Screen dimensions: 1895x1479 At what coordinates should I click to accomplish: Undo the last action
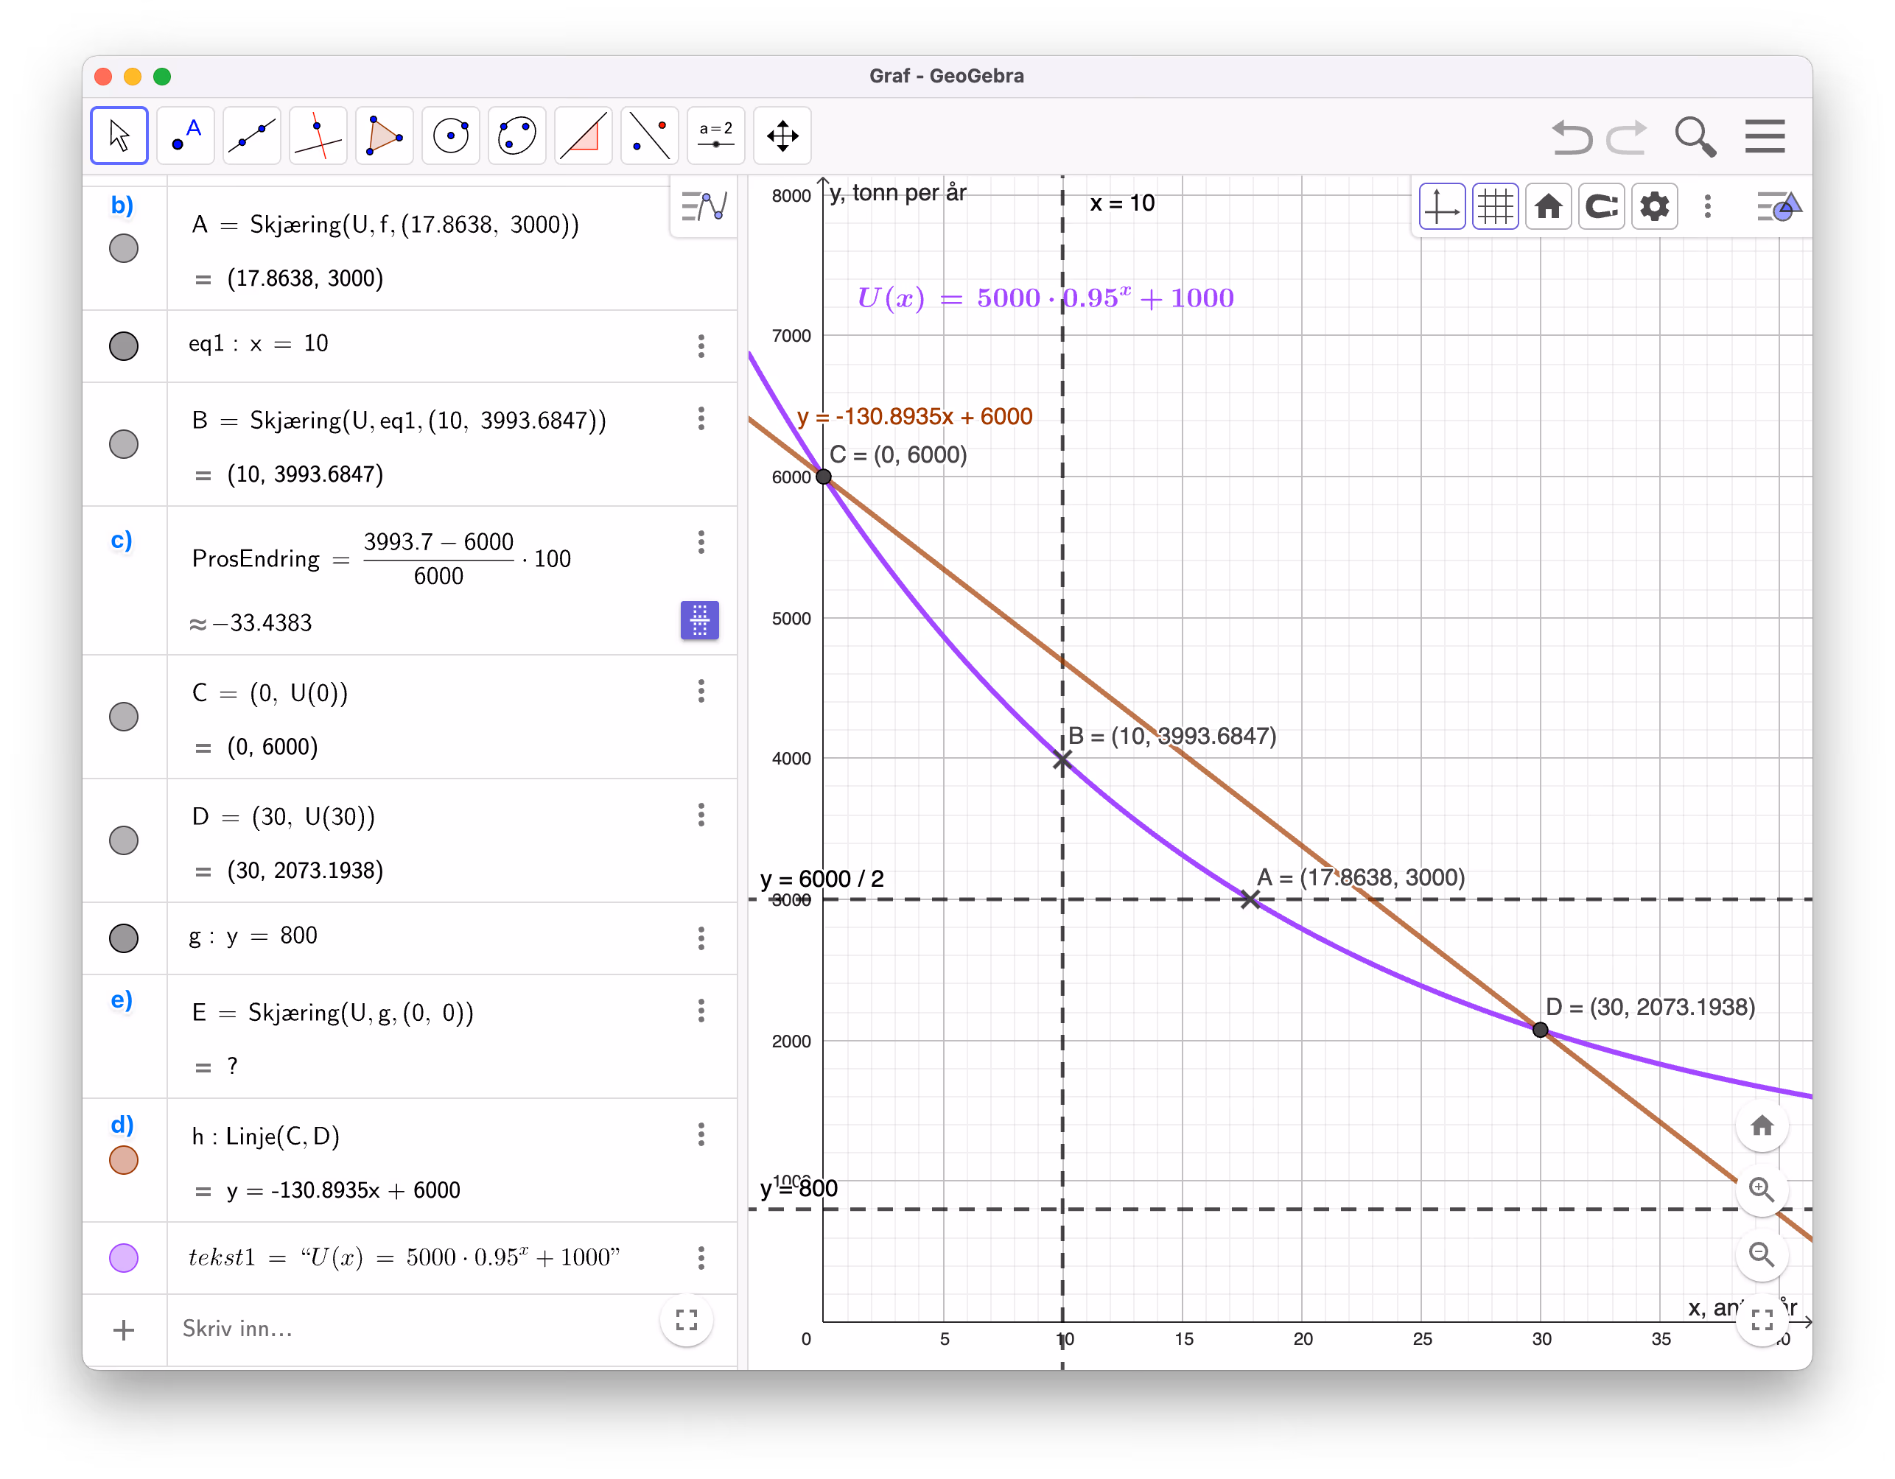click(1572, 137)
